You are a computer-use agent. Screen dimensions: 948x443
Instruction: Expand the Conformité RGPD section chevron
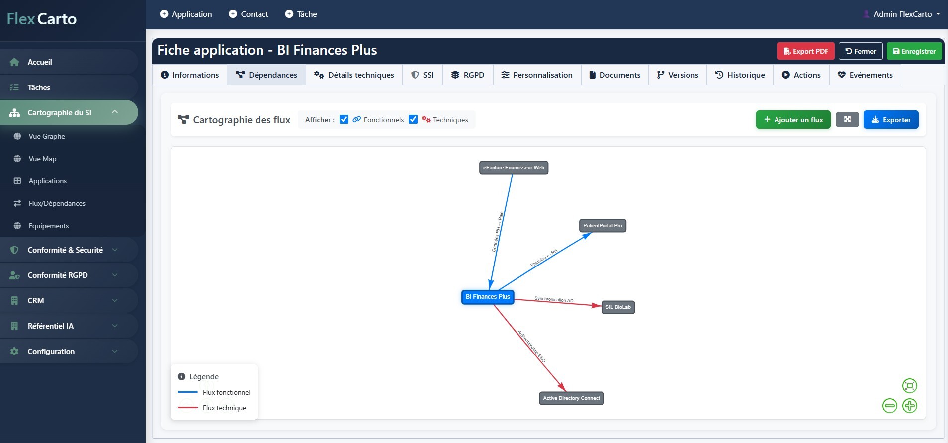coord(115,275)
